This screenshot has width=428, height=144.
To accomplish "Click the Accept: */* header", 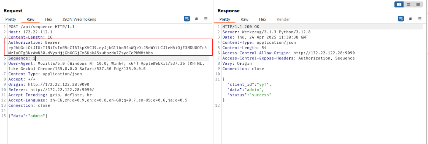I will 22,79.
